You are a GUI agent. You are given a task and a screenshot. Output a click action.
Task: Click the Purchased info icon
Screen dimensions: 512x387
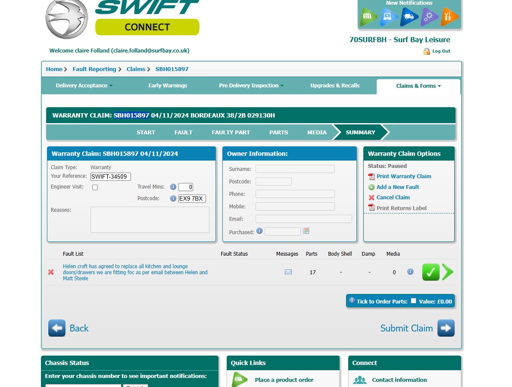pyautogui.click(x=259, y=231)
